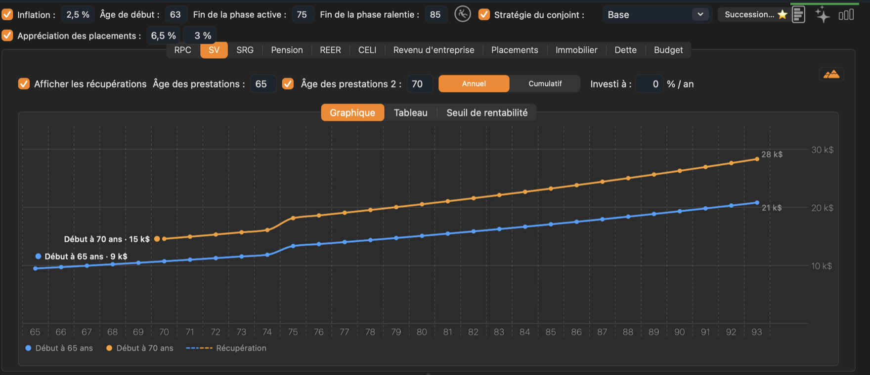Click the orange mountain chart icon

(x=831, y=75)
